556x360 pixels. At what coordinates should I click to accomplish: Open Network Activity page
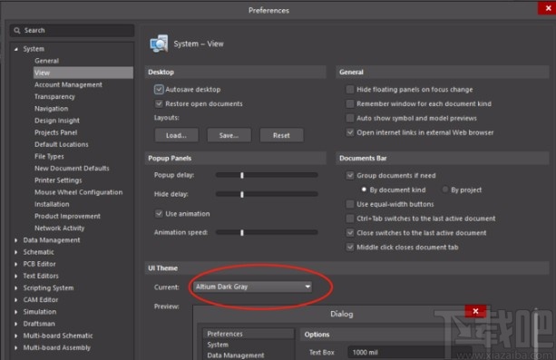pos(59,228)
